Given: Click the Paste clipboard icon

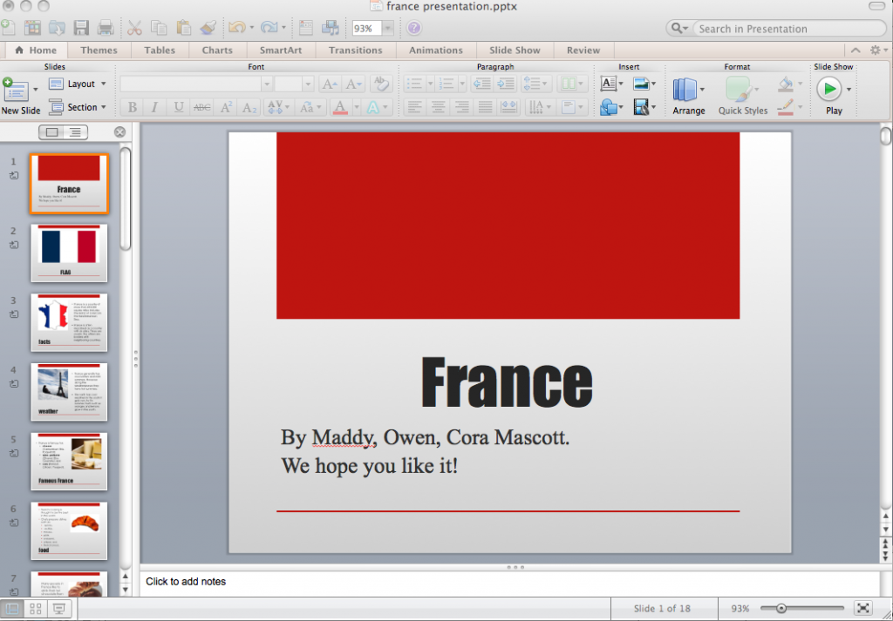Looking at the screenshot, I should 183,27.
